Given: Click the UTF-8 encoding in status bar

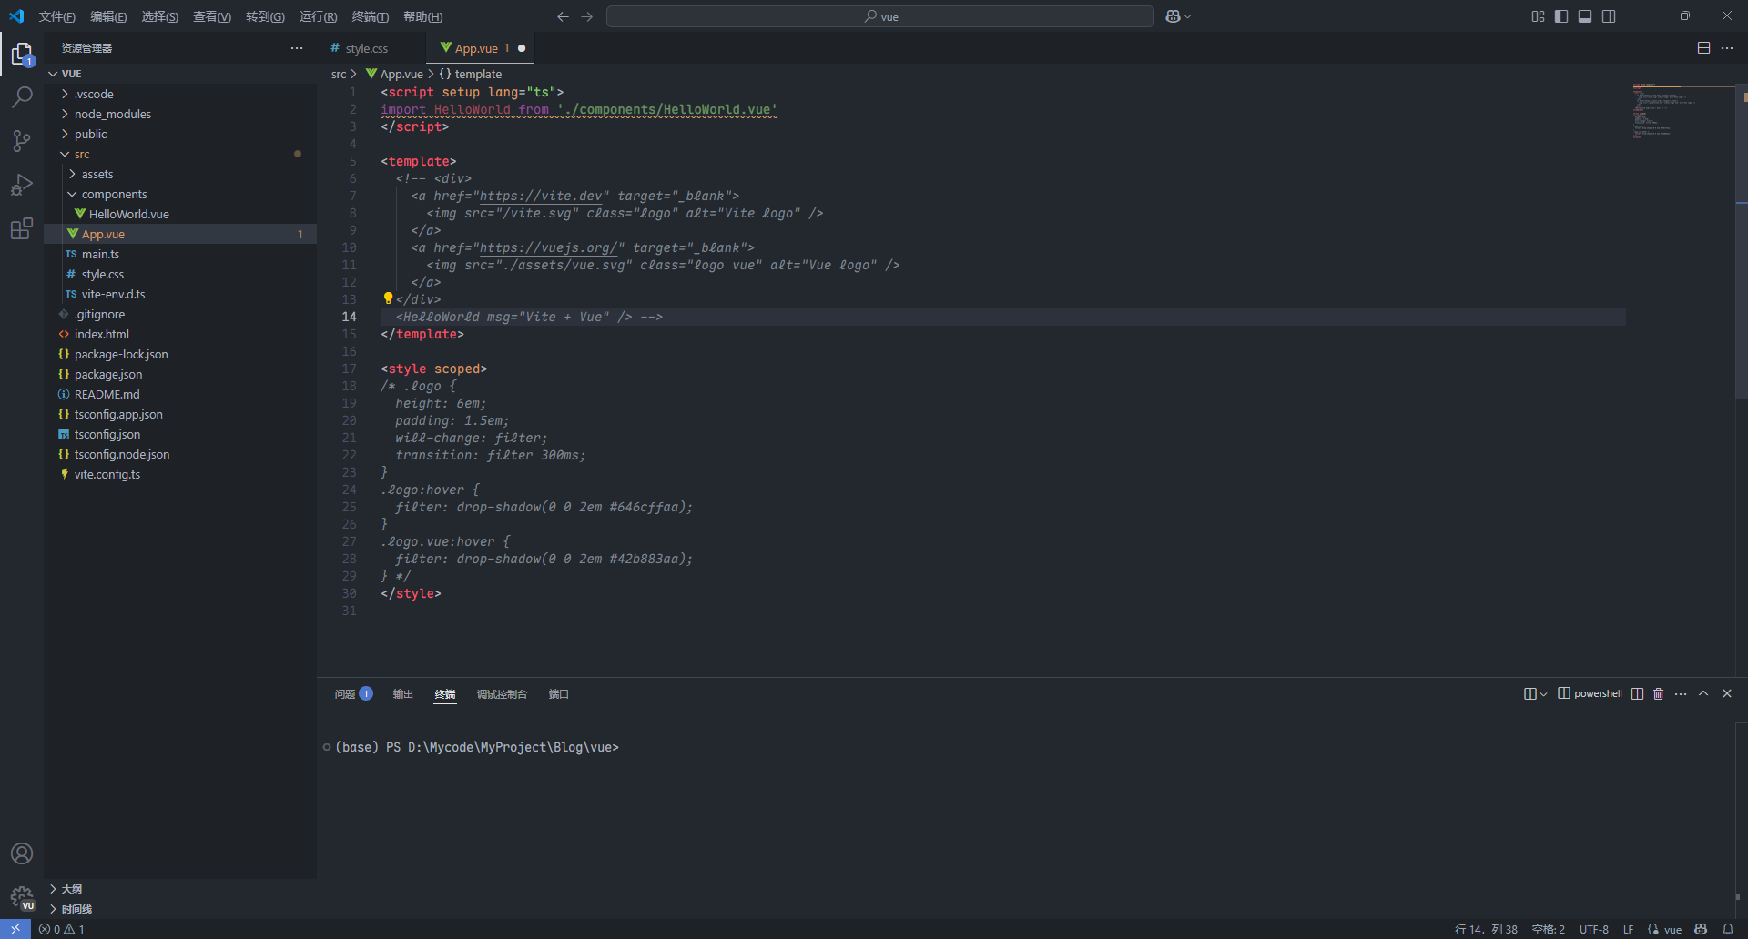Looking at the screenshot, I should point(1593,929).
